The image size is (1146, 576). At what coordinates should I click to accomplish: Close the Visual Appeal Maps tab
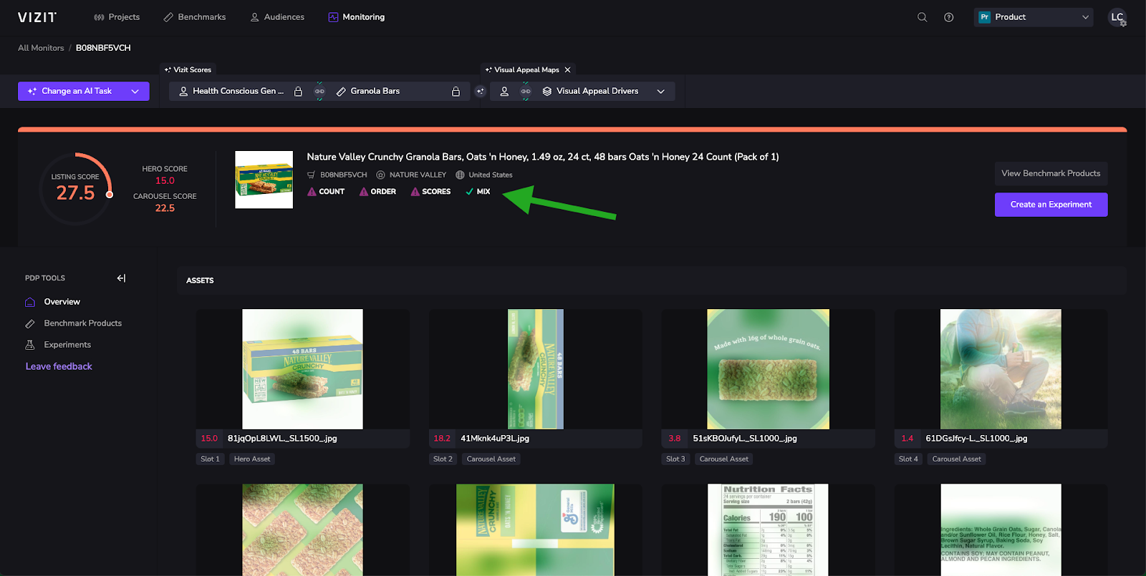[567, 69]
